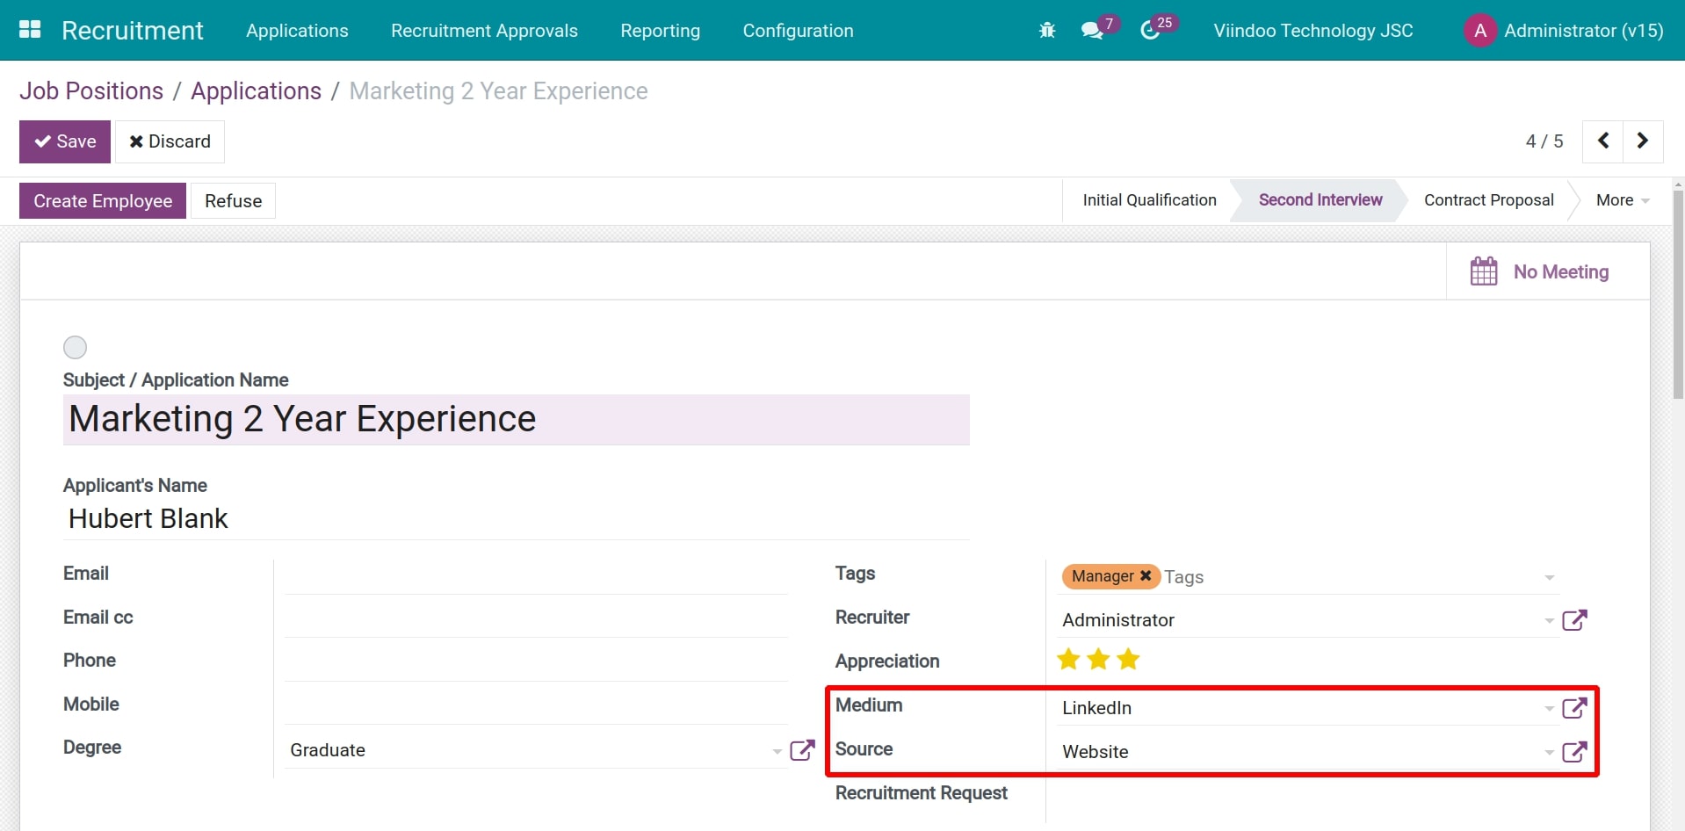The height and width of the screenshot is (831, 1685).
Task: Move application to Contract Proposal stage
Action: coord(1488,199)
